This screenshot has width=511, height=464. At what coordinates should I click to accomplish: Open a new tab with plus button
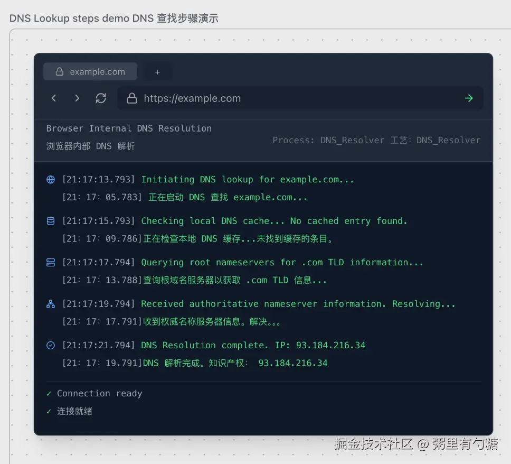157,72
